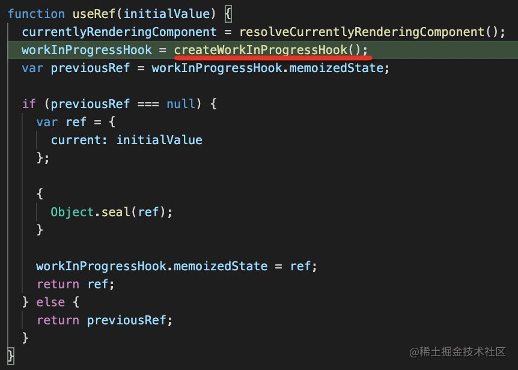This screenshot has height=370, width=518.
Task: Click the null keyword in the if condition
Action: pyautogui.click(x=181, y=104)
